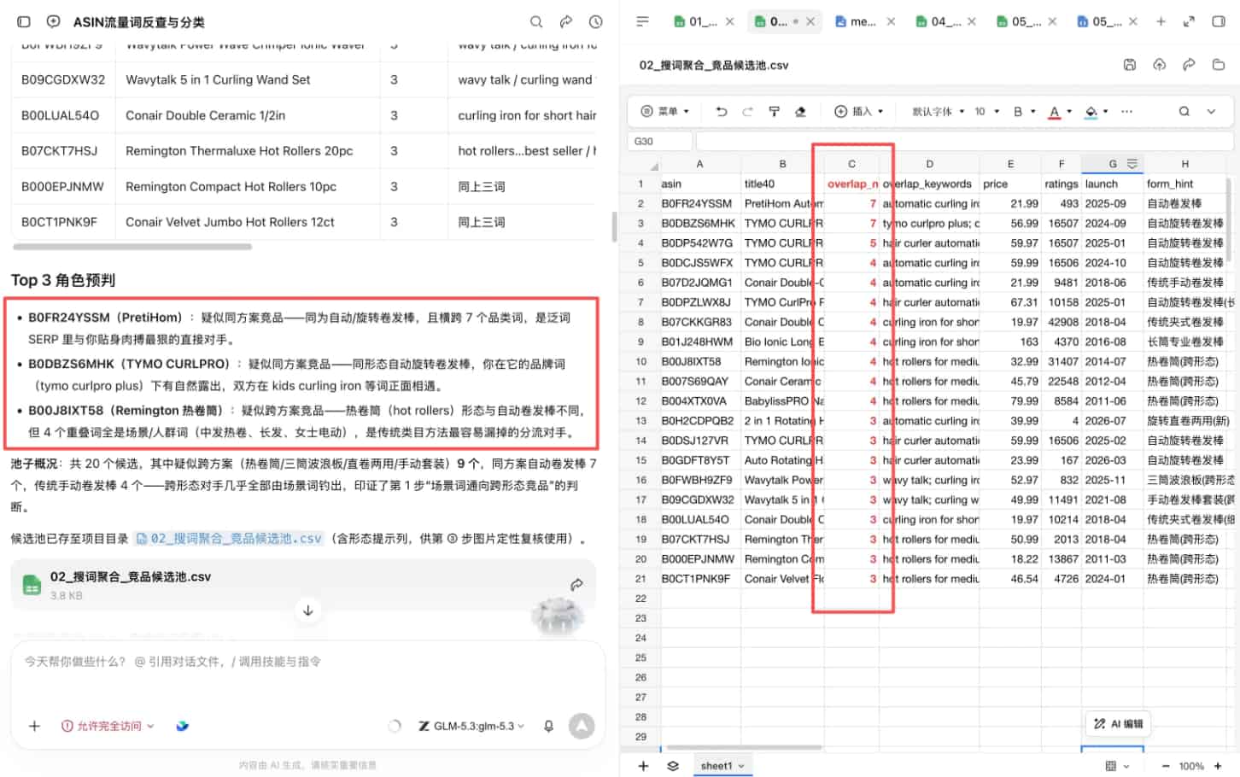
Task: Open the 02_搜词聚合_竞品候选池.csv inline link
Action: pyautogui.click(x=228, y=538)
